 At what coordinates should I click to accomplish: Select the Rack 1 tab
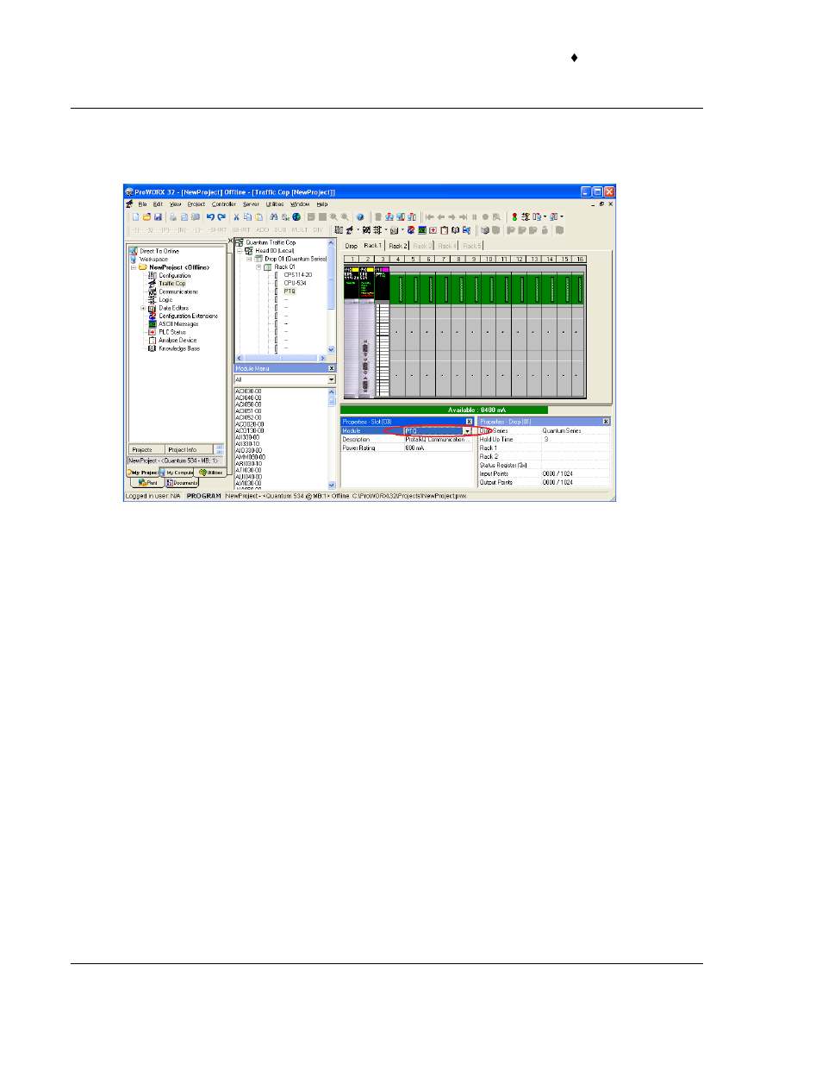(x=372, y=246)
